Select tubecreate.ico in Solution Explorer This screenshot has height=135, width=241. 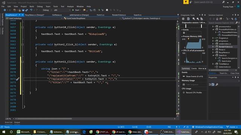pyautogui.click(x=225, y=67)
